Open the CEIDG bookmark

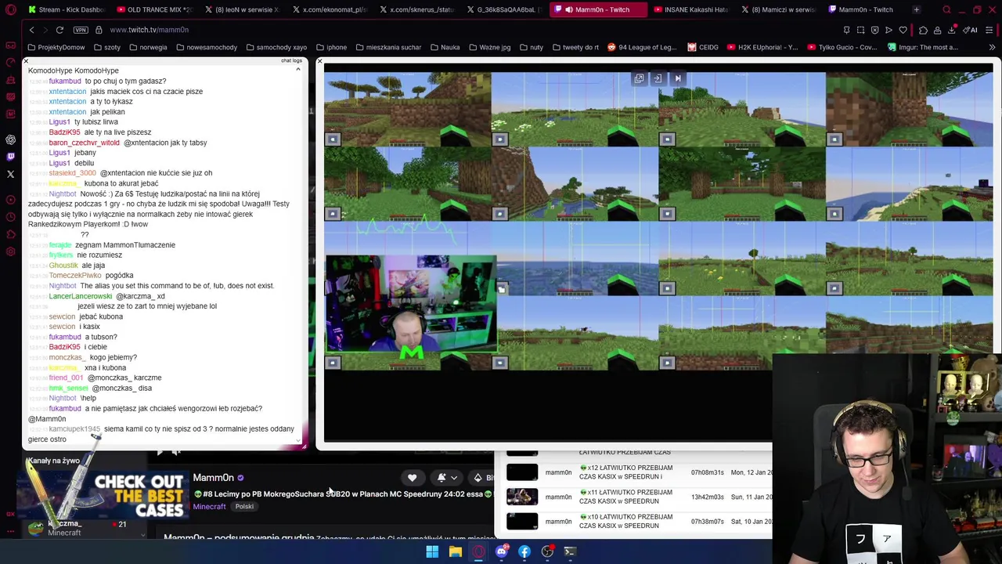pos(702,47)
